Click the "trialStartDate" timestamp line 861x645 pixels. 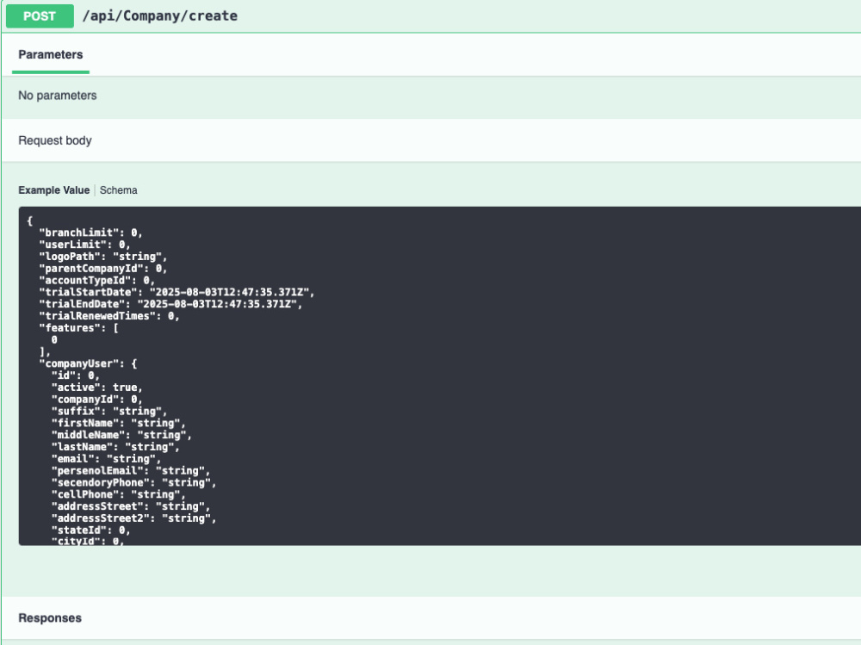click(177, 292)
